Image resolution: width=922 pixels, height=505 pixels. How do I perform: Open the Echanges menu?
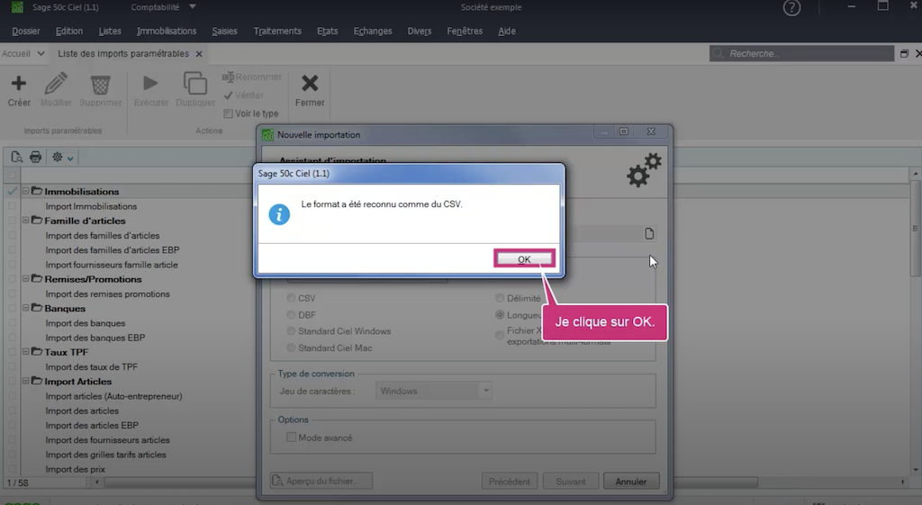pos(373,32)
